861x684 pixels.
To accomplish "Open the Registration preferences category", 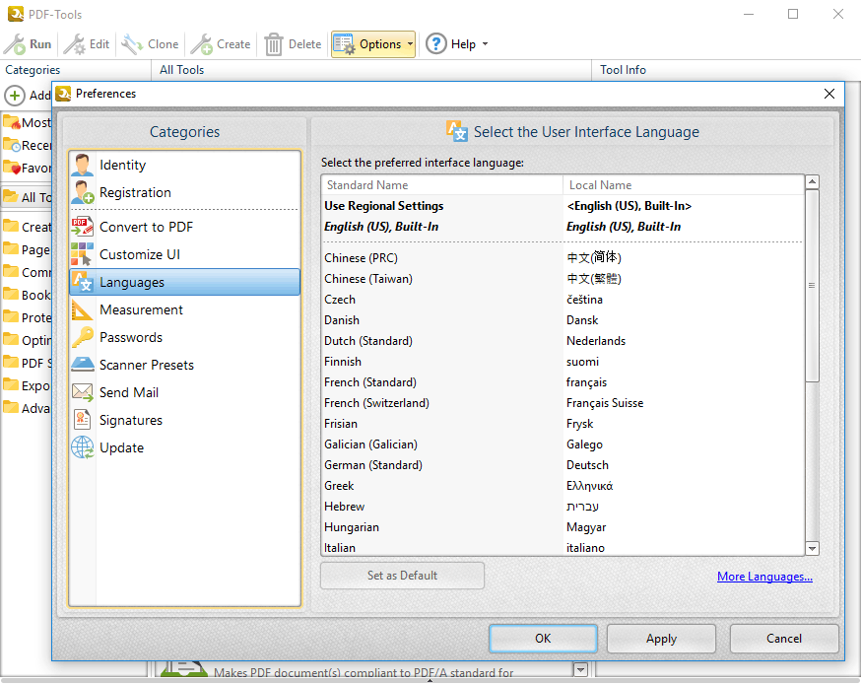I will click(x=135, y=193).
